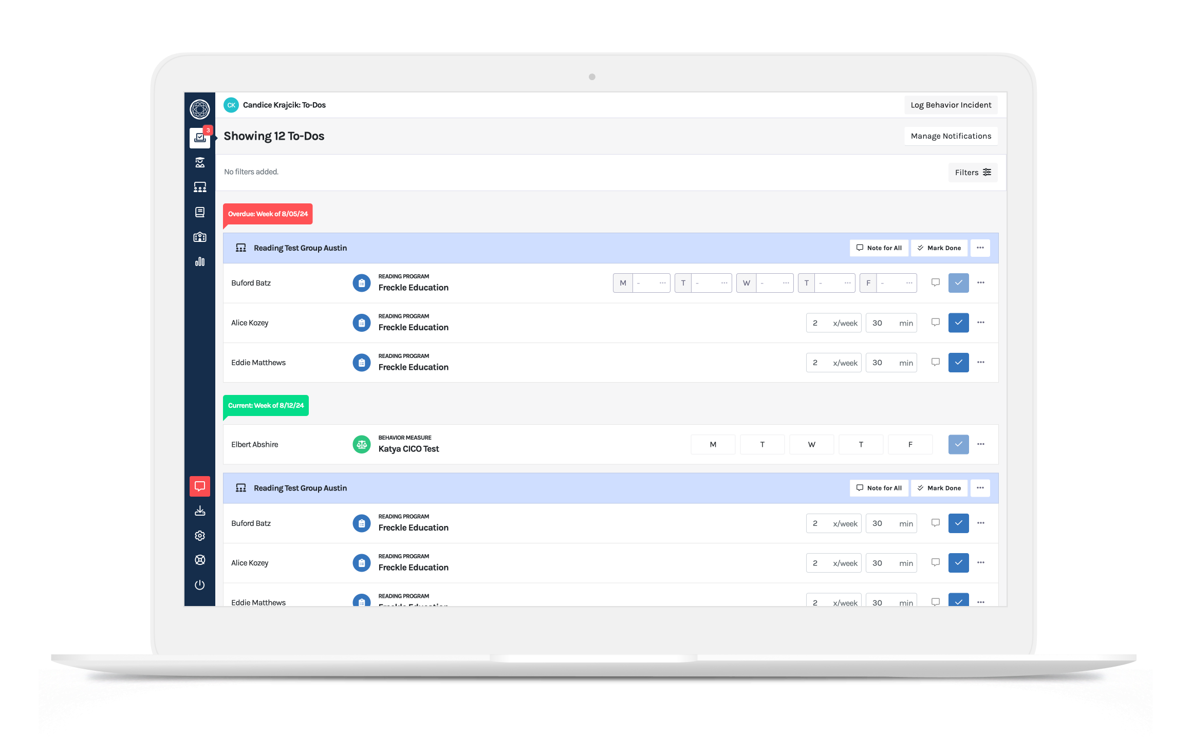Open the Groups sidebar icon
1191x737 pixels.
(200, 187)
